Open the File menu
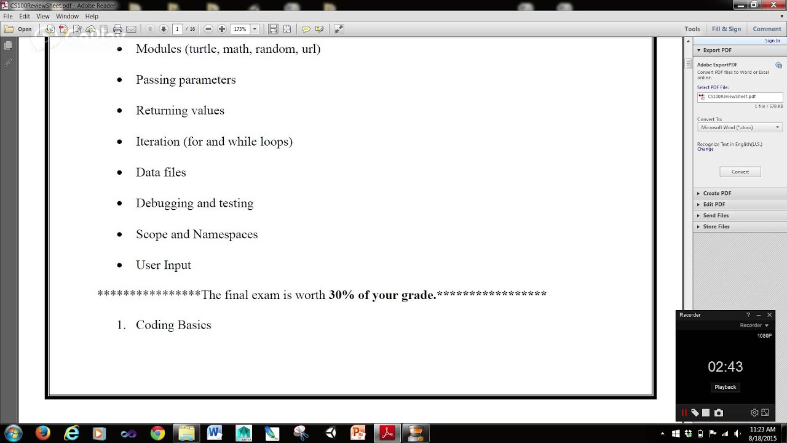Viewport: 787px width, 443px height. (8, 16)
